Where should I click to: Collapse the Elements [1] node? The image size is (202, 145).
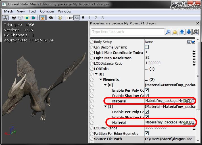pos(105,107)
